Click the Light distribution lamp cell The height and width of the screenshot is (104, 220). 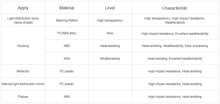23,20
